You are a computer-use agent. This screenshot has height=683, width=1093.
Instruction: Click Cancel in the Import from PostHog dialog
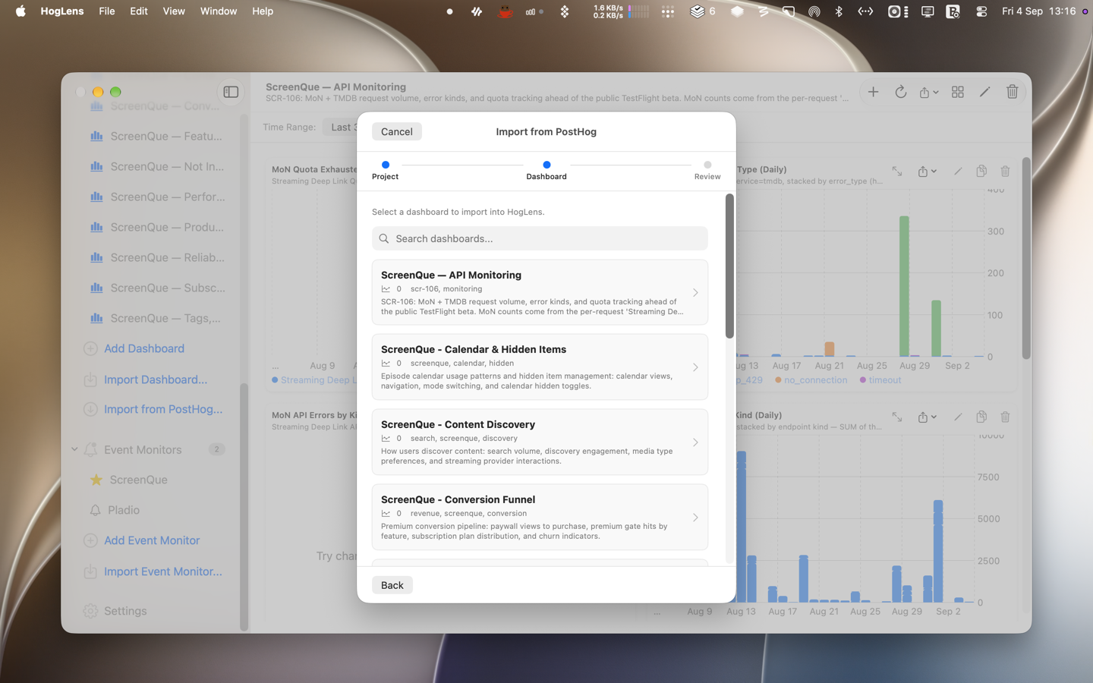click(396, 131)
